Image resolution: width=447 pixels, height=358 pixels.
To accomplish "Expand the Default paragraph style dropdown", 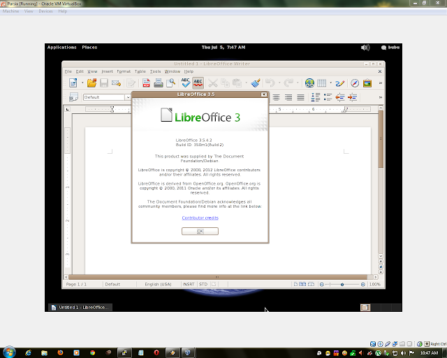I will (x=128, y=97).
